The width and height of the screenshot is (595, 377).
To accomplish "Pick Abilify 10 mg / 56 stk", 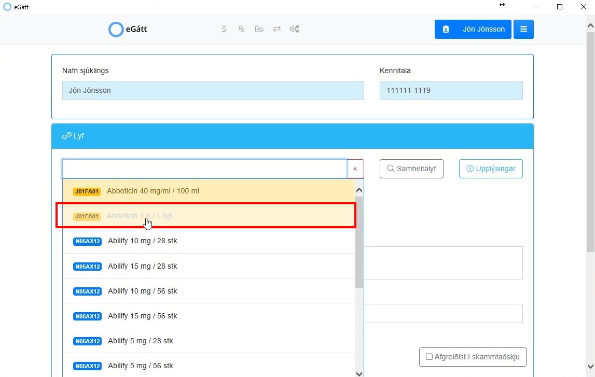I will [209, 291].
